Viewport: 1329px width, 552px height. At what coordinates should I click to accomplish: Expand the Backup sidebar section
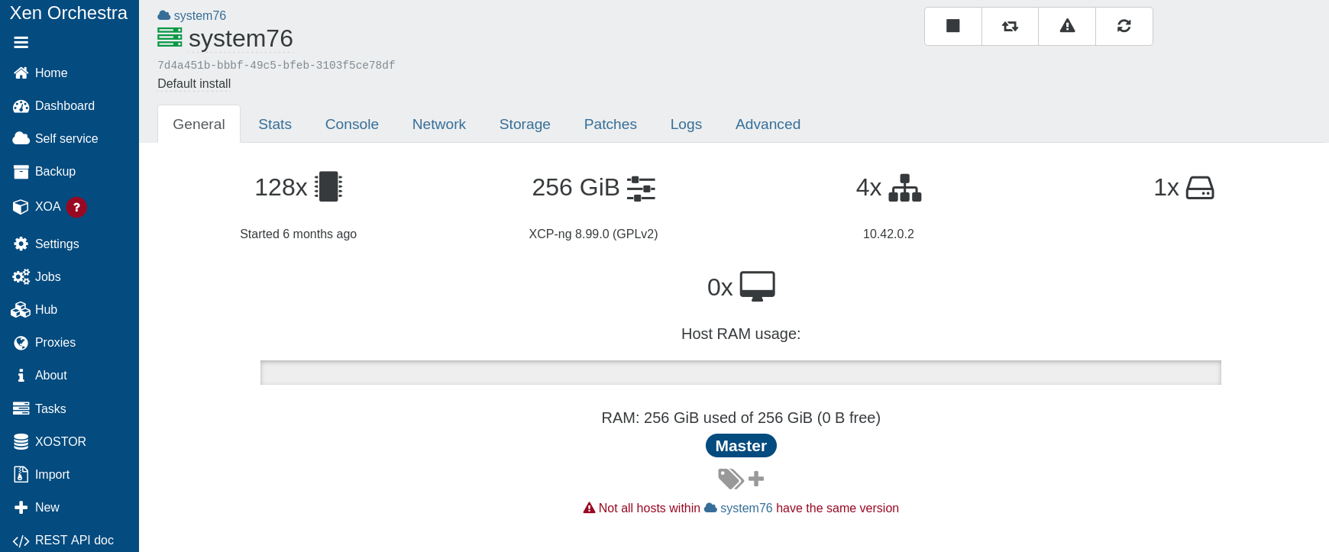tap(55, 172)
